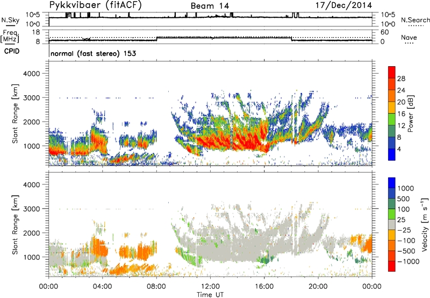Click the "18" frequency axis tick
This screenshot has height=298, width=430.
(36, 32)
